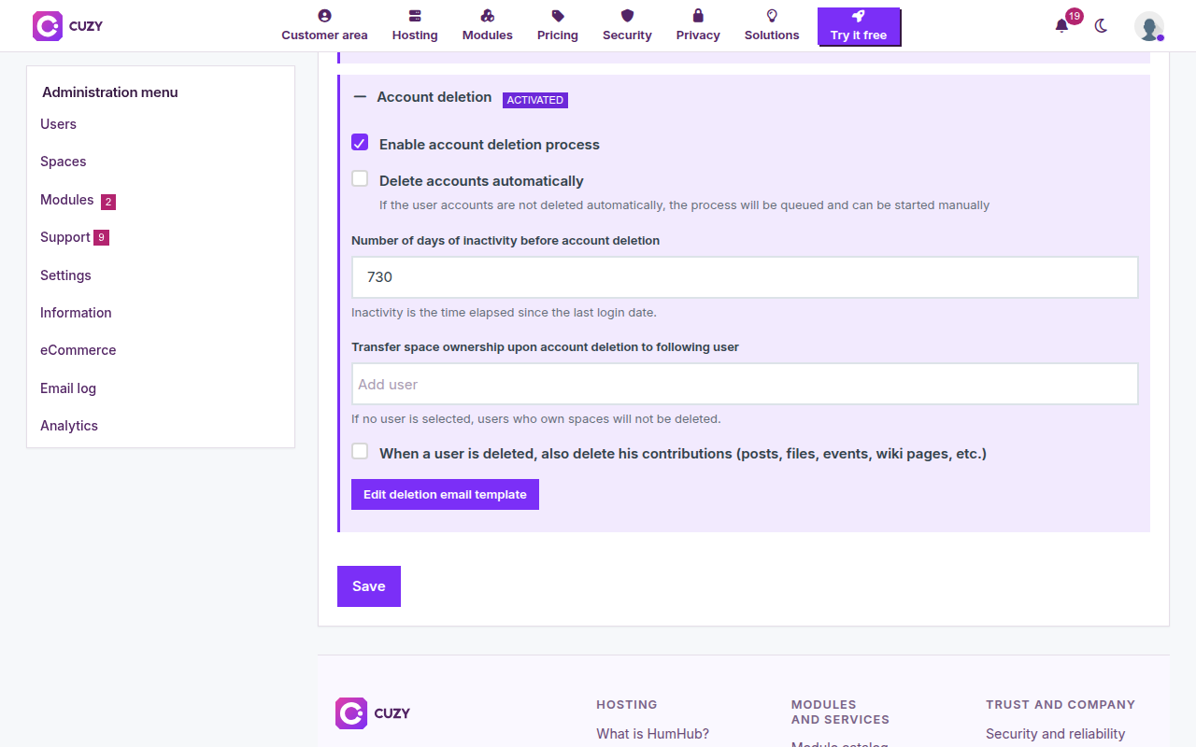Open Email log in Administration menu
This screenshot has height=747, width=1196.
pos(68,388)
